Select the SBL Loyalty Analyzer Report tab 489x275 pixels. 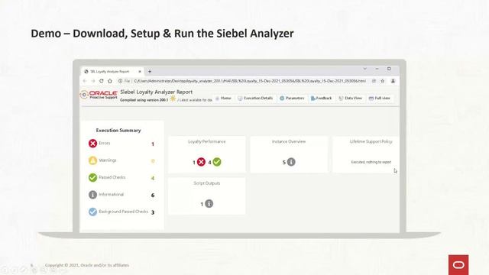pyautogui.click(x=112, y=71)
